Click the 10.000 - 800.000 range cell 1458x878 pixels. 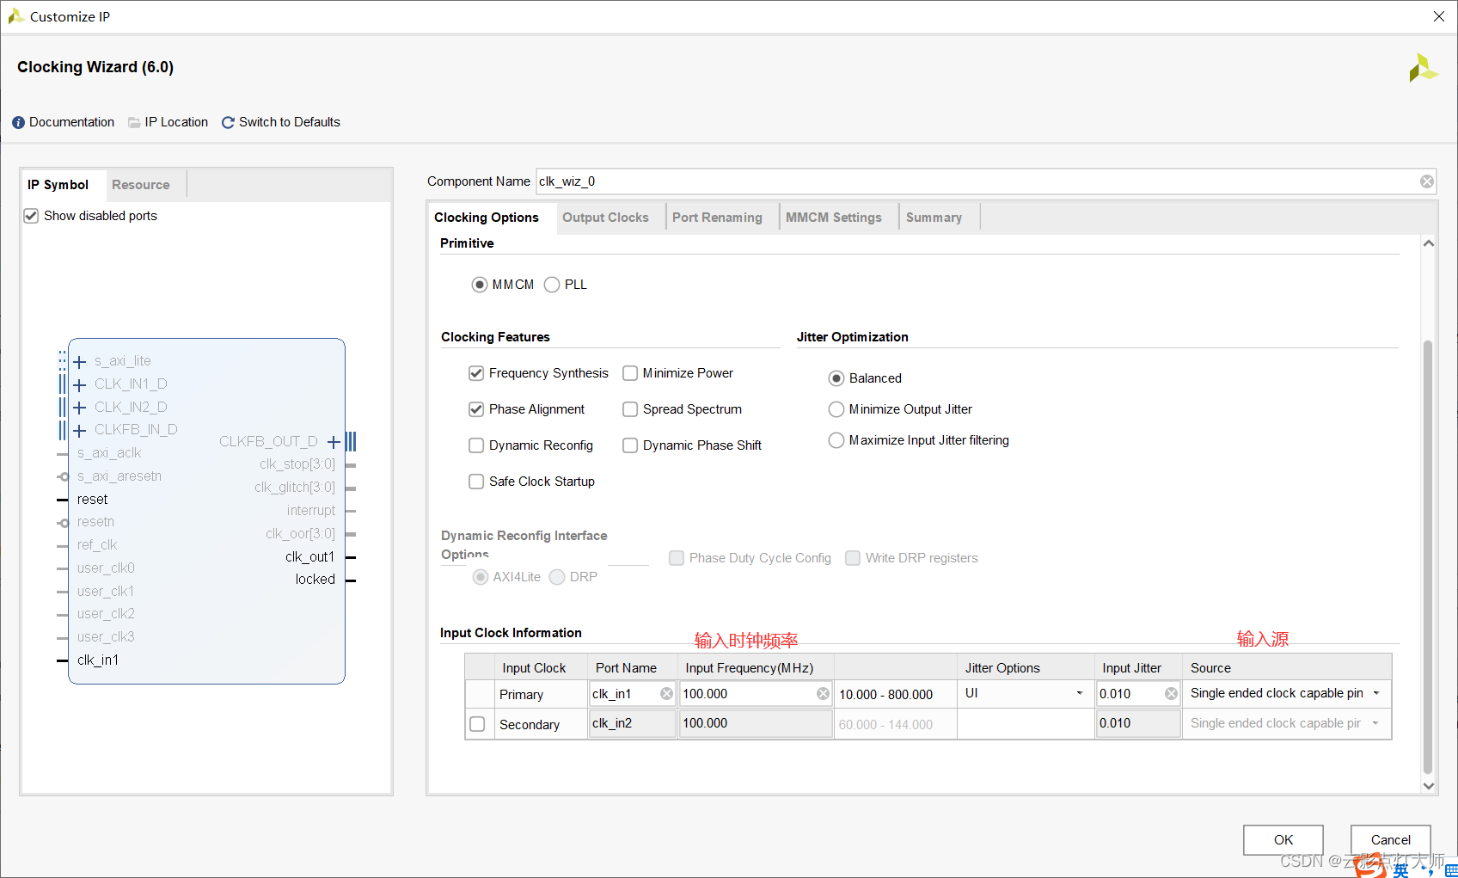tap(895, 695)
